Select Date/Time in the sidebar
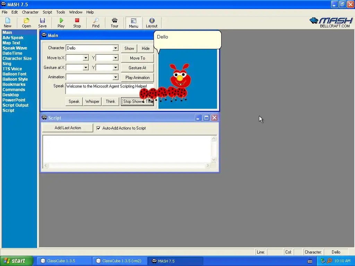The image size is (355, 266). [x=12, y=53]
